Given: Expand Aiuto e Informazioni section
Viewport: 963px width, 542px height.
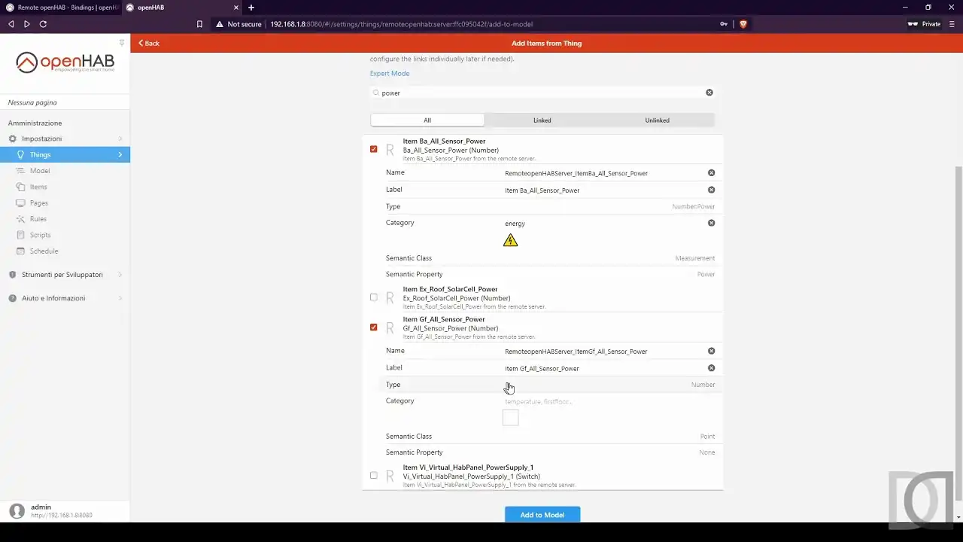Looking at the screenshot, I should coord(65,298).
